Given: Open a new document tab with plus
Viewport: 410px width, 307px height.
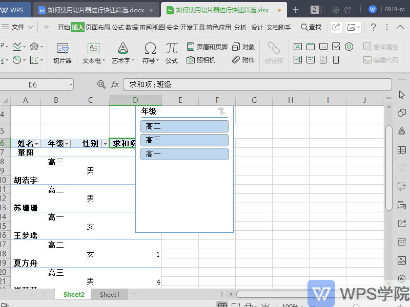Looking at the screenshot, I should pos(296,10).
